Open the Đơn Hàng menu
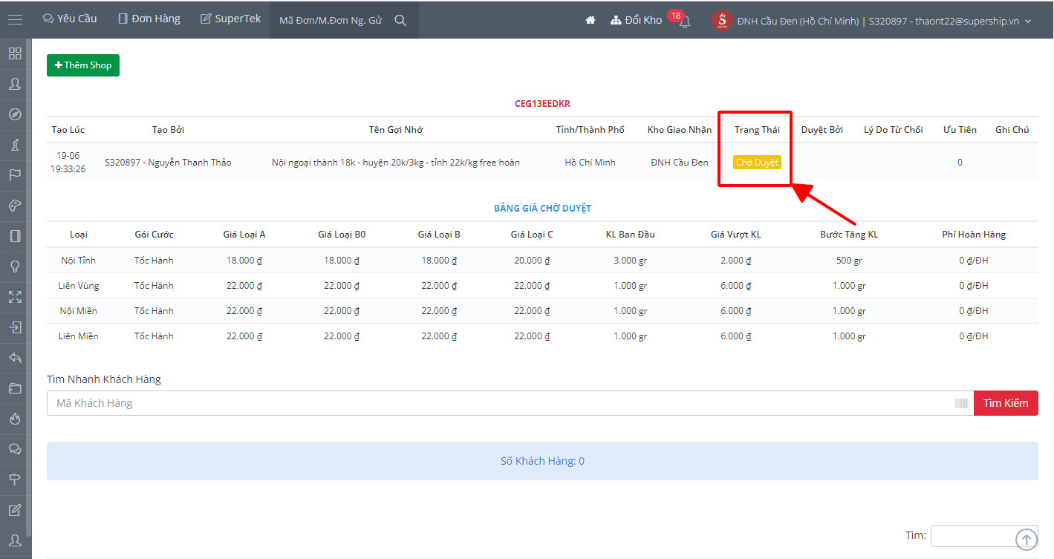The width and height of the screenshot is (1054, 559). coord(149,19)
